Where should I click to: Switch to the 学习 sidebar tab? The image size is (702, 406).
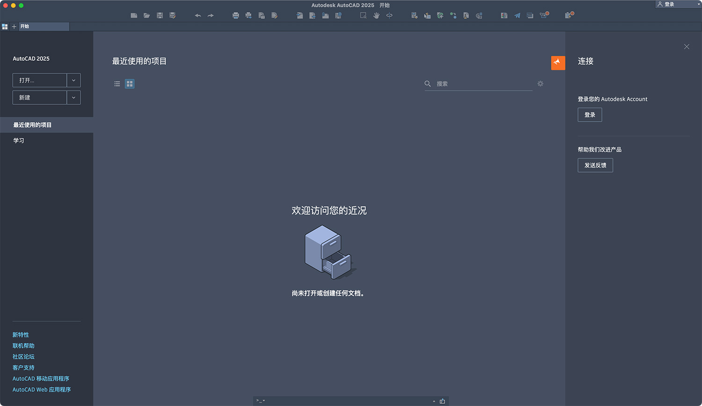tap(19, 140)
